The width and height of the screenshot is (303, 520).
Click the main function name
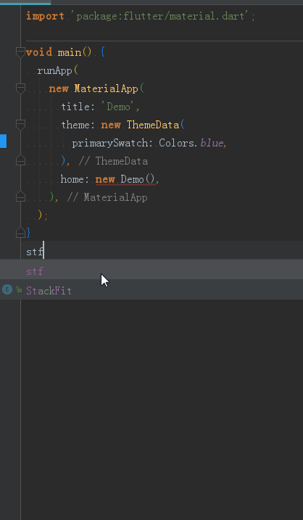pyautogui.click(x=70, y=52)
